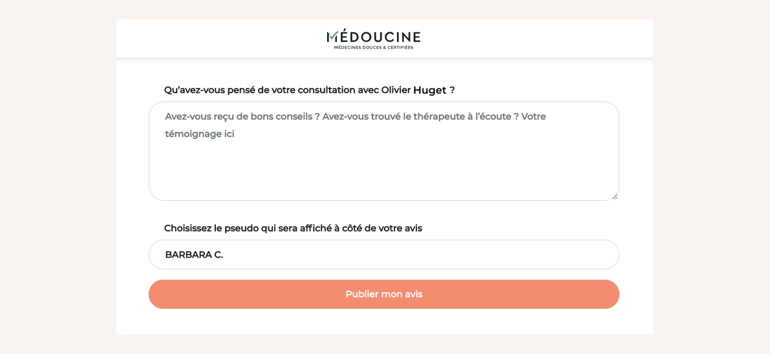770x354 pixels.
Task: Focus the consultation review text area
Action: (x=383, y=161)
